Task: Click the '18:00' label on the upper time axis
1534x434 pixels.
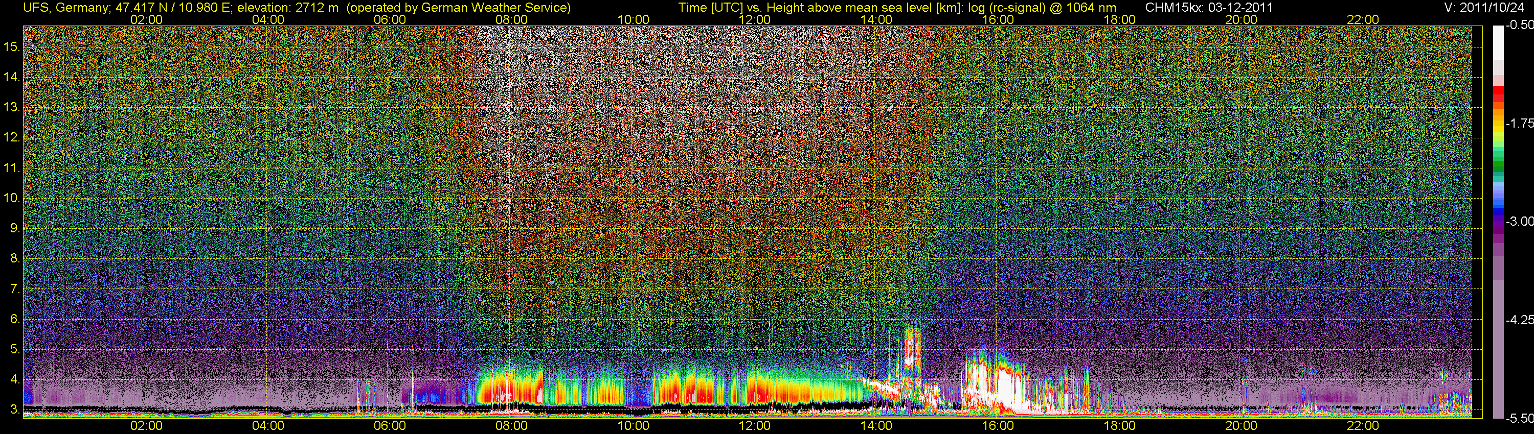Action: [x=1119, y=19]
